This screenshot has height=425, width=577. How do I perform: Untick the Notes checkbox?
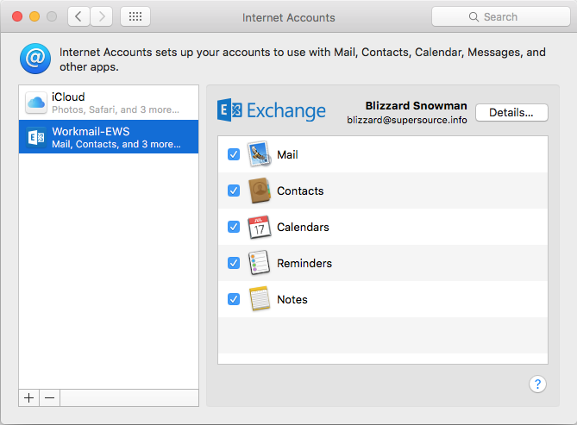pos(233,300)
